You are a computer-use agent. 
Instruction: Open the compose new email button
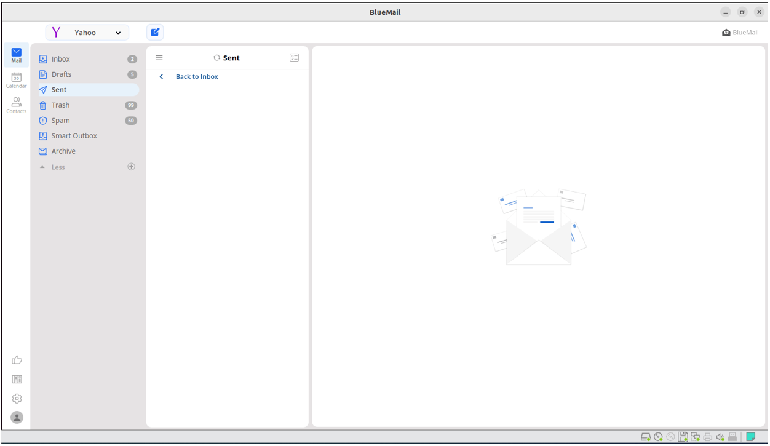(155, 32)
